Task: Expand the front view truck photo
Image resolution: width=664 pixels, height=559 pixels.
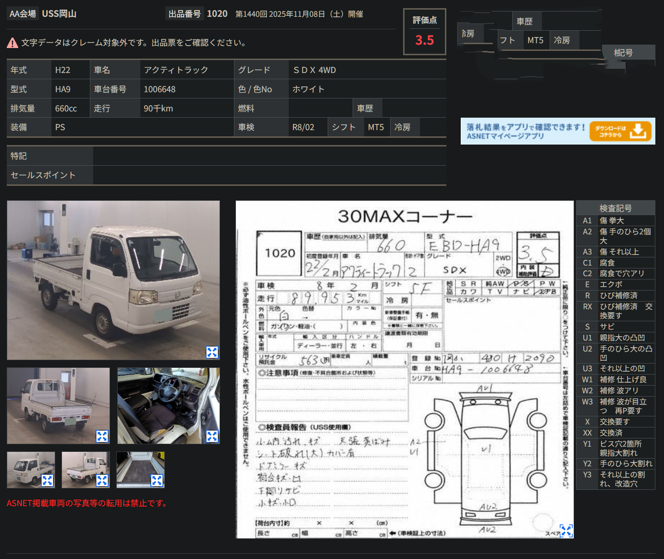Action: [x=212, y=352]
